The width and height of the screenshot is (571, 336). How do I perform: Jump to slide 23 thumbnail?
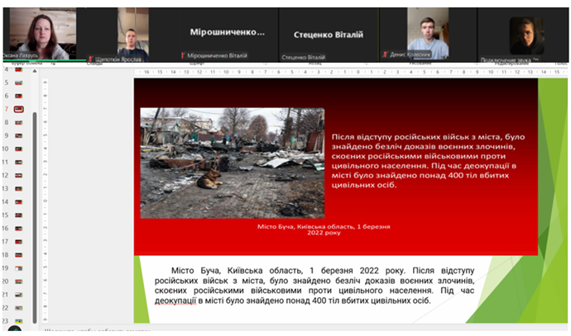[x=18, y=320]
